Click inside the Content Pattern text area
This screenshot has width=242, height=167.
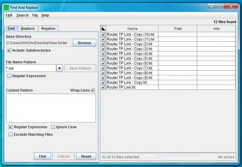coord(51,108)
